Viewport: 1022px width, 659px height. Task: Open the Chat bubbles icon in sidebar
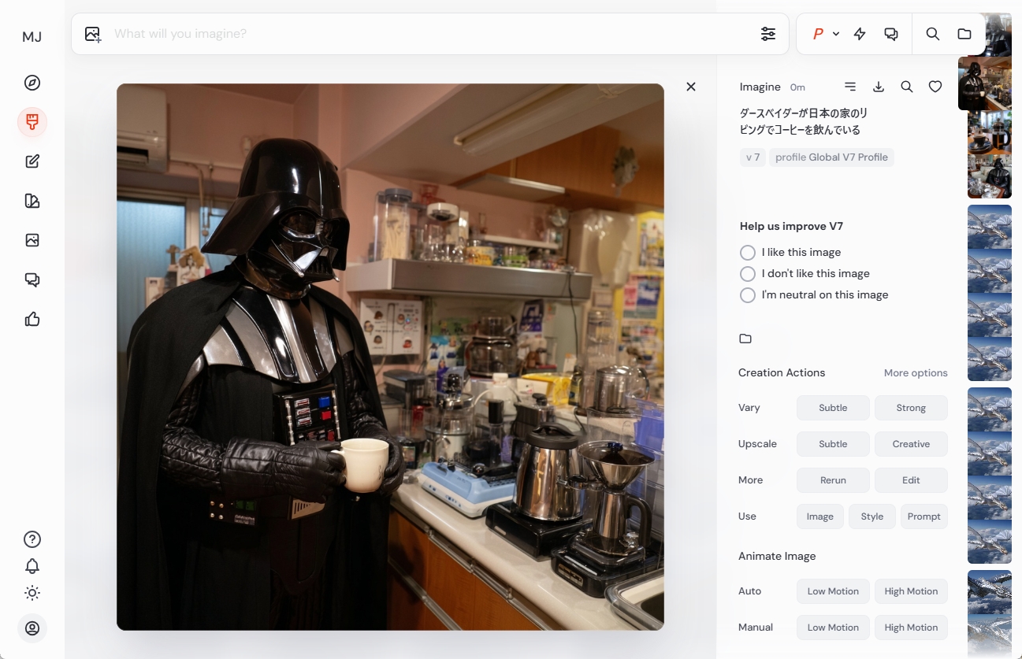pos(32,280)
